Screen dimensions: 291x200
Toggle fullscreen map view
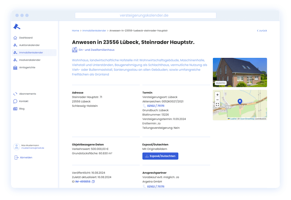click(x=218, y=105)
